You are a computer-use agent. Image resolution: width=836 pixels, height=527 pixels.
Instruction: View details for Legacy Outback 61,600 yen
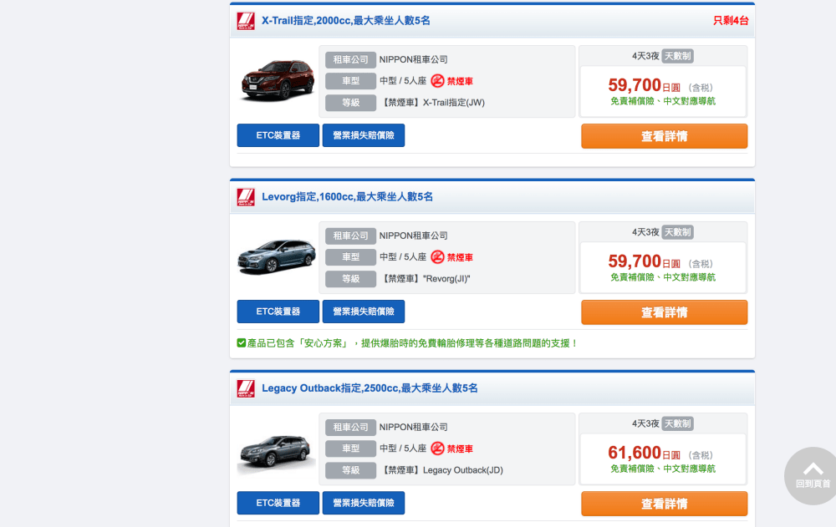pos(664,504)
